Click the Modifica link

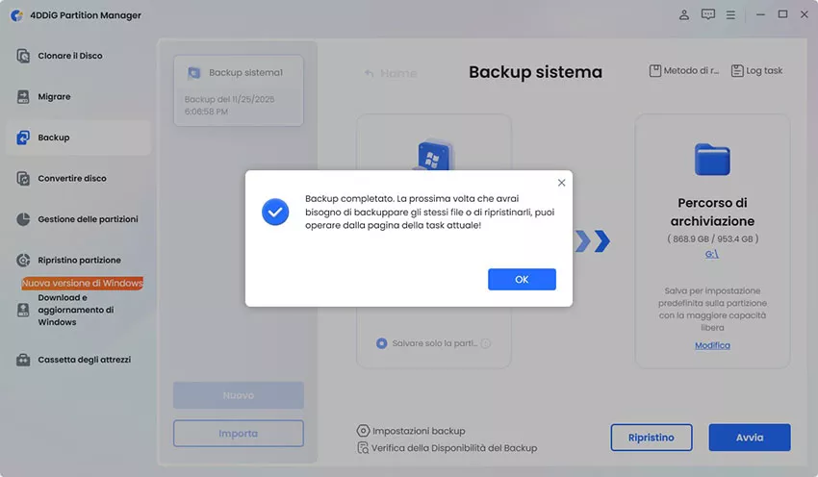tap(712, 345)
